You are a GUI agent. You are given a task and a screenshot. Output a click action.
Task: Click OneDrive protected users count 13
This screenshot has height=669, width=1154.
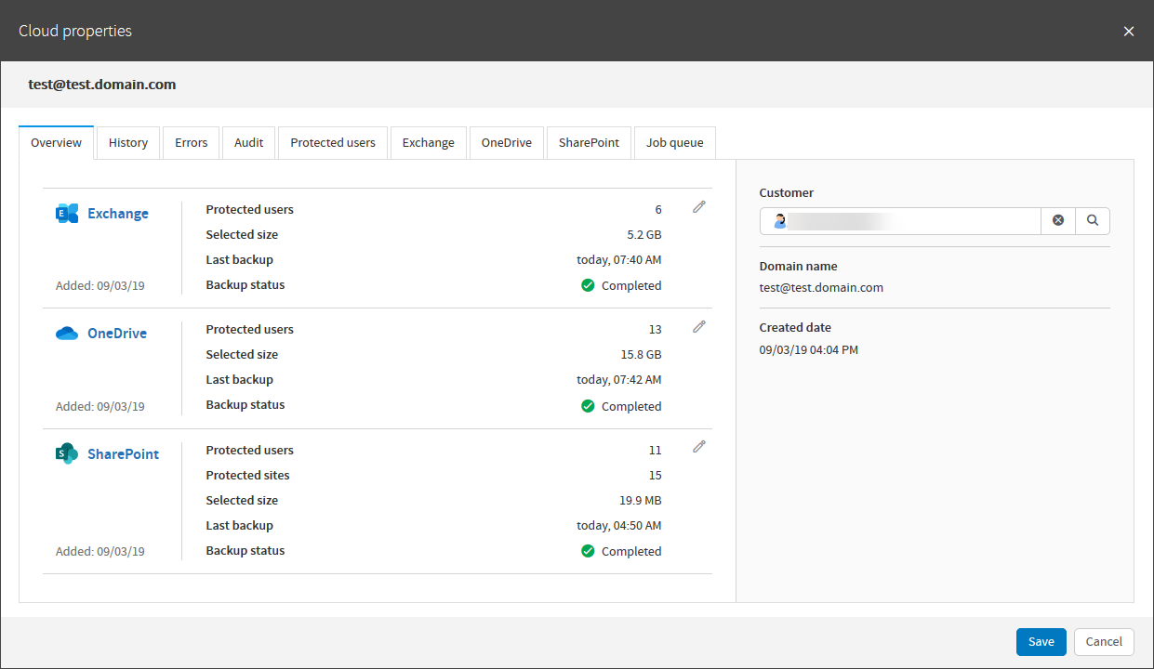(656, 330)
